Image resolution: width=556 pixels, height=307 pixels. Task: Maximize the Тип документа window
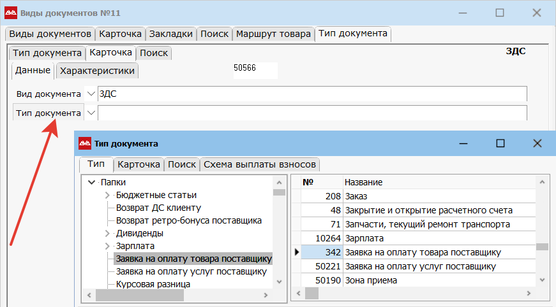(x=500, y=143)
